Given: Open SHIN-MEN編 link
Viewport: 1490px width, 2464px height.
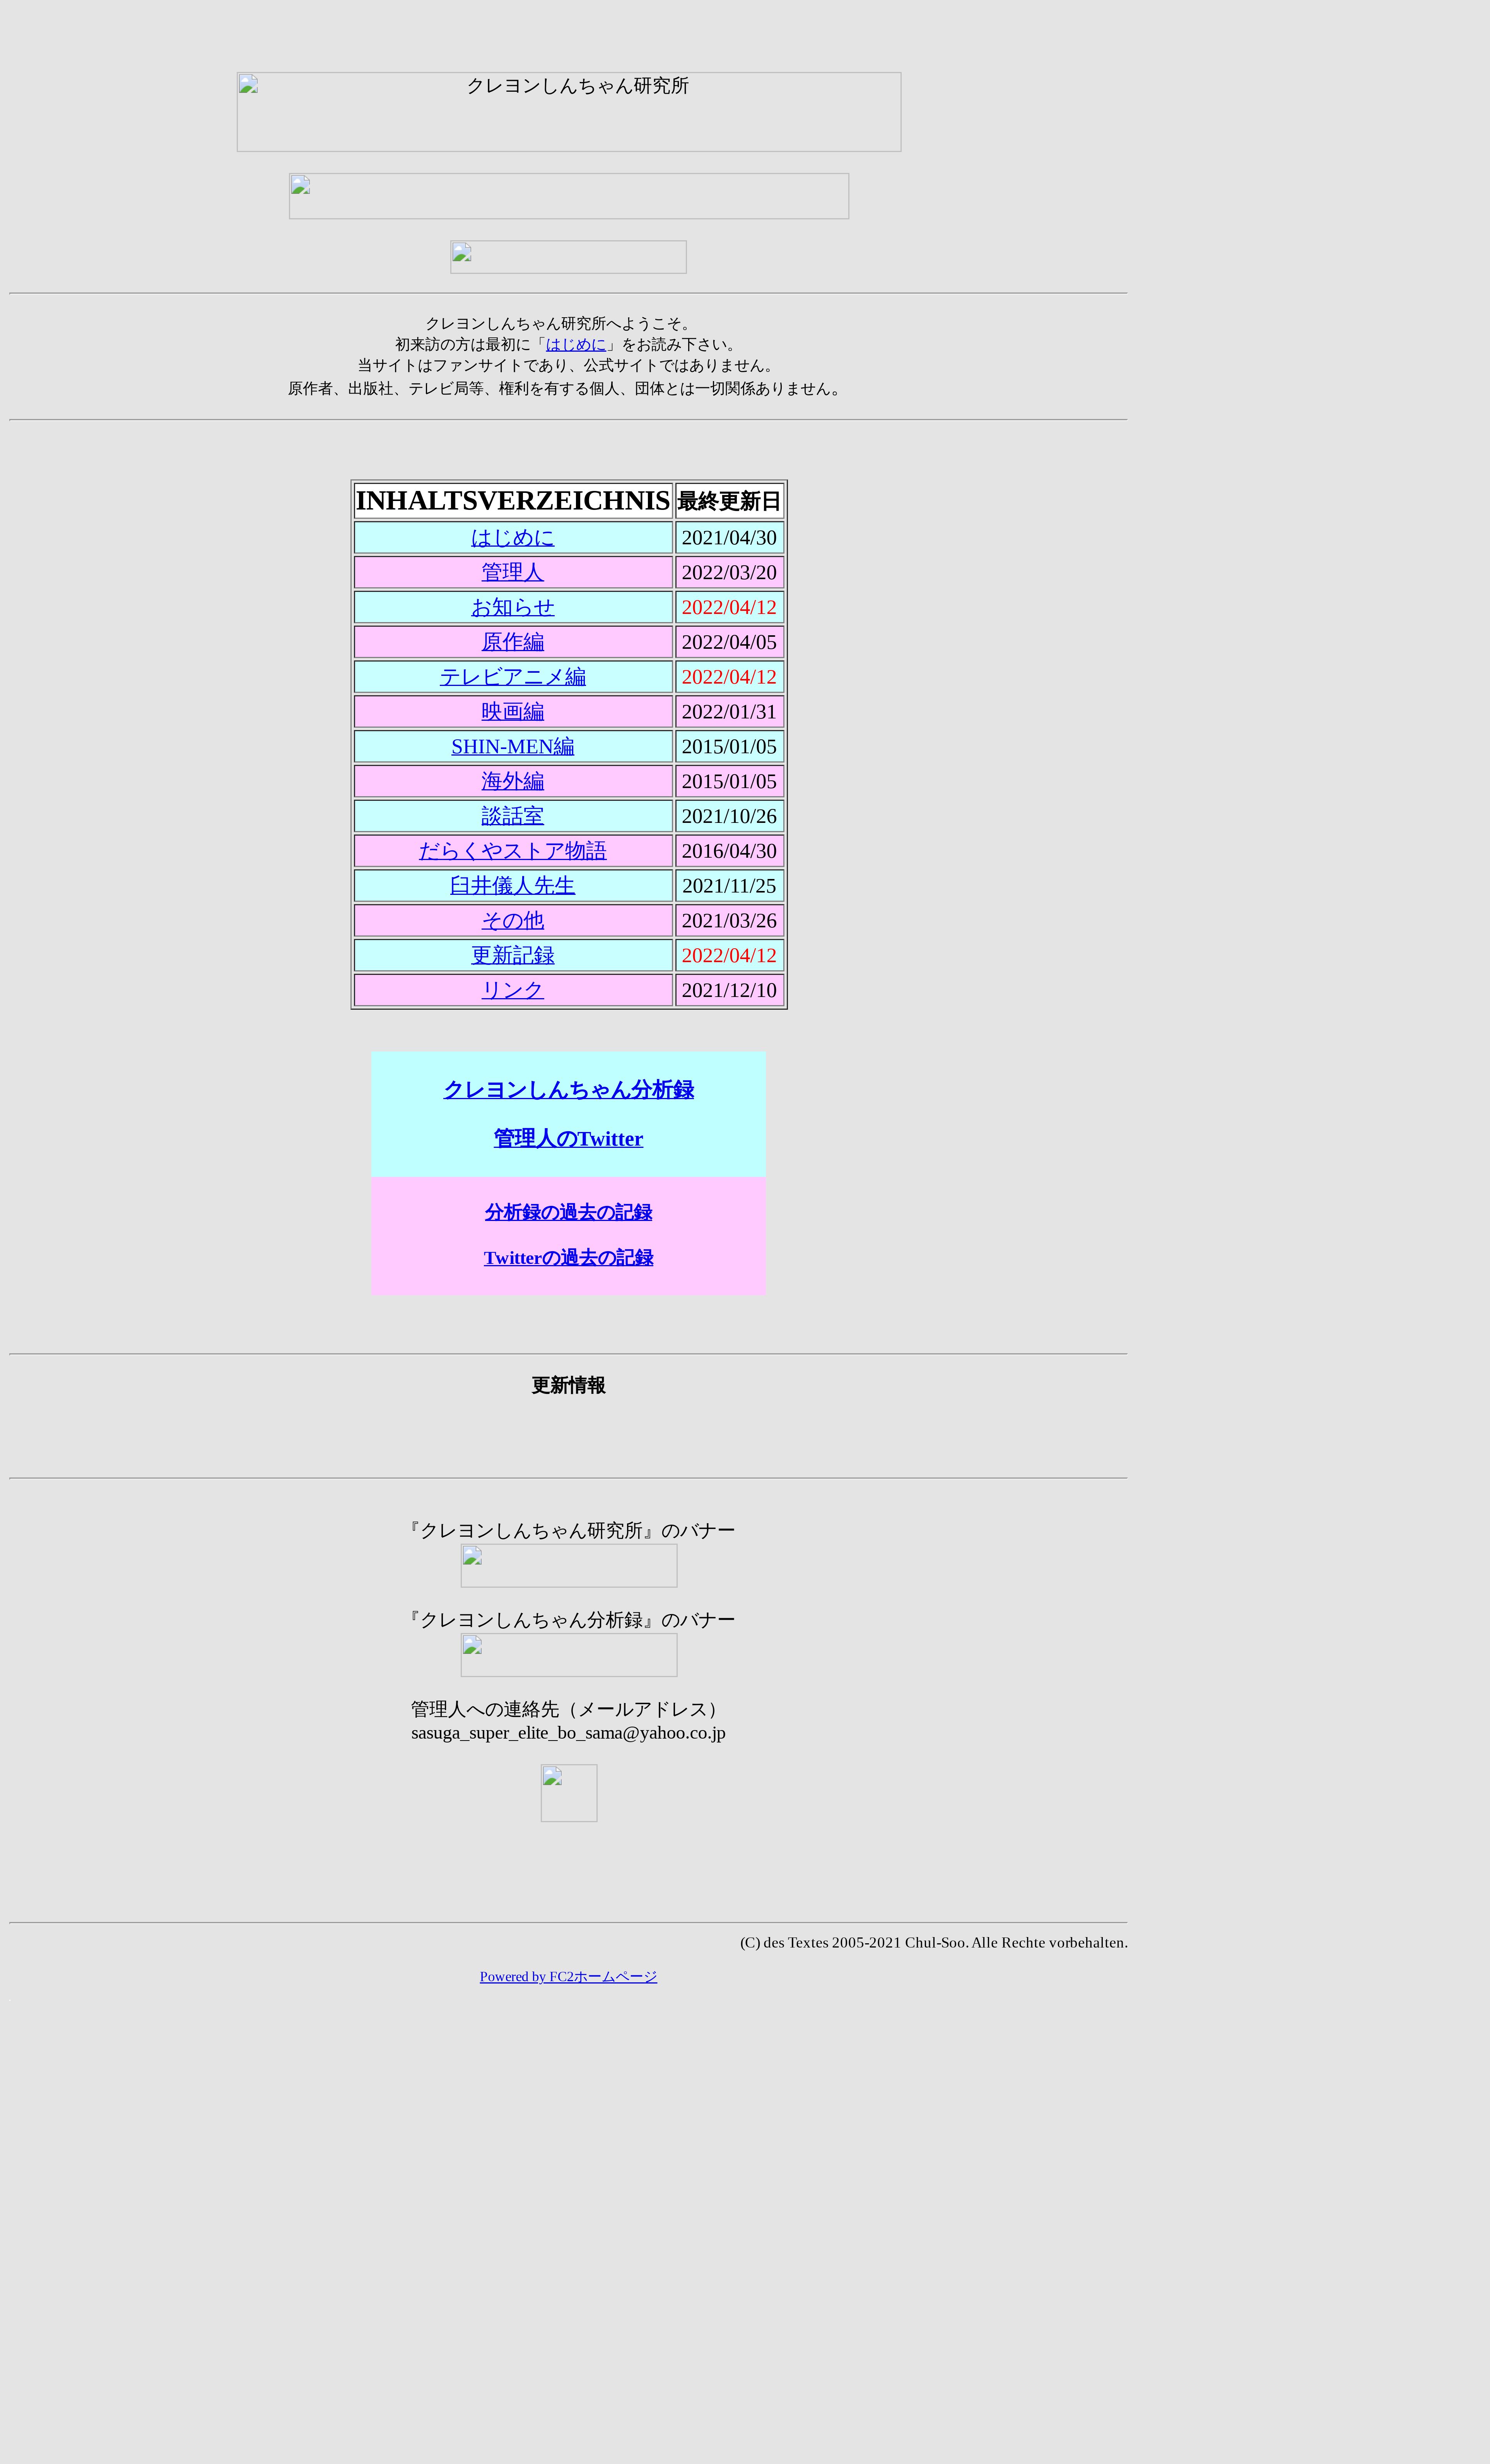Looking at the screenshot, I should (512, 746).
